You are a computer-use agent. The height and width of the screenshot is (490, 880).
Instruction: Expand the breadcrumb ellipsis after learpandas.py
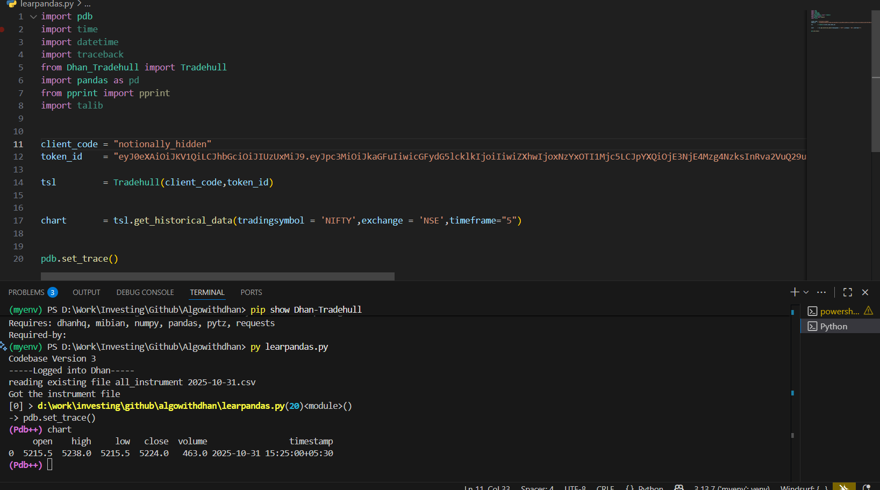(88, 4)
